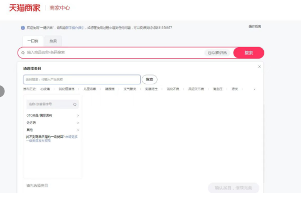Click the 天猫商家 logo
This screenshot has height=201, width=301.
25,8
